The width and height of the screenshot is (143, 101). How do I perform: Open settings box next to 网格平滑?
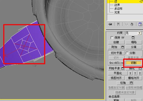123,68
